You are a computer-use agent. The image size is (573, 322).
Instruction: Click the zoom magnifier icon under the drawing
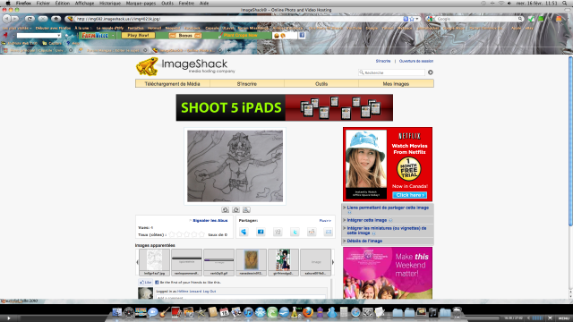coord(246,209)
